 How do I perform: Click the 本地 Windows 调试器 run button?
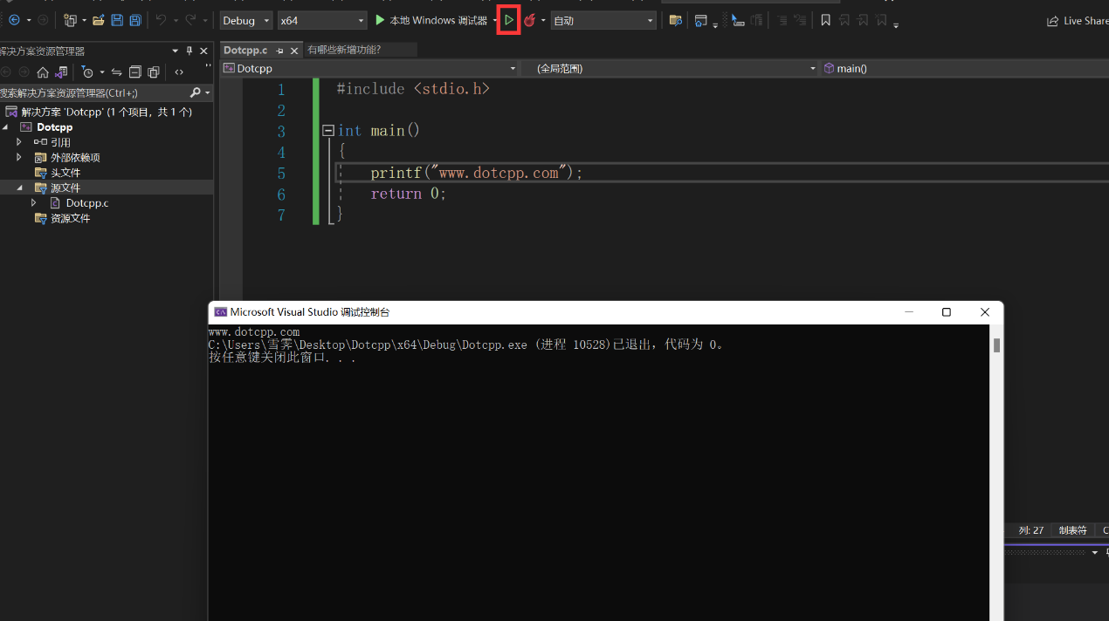point(431,20)
